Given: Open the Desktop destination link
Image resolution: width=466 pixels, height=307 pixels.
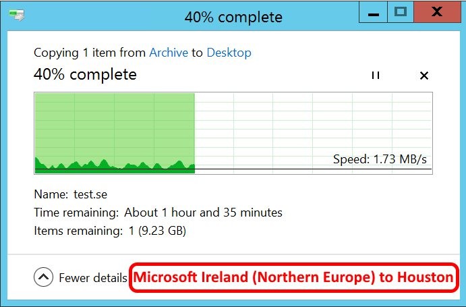Looking at the screenshot, I should click(229, 53).
